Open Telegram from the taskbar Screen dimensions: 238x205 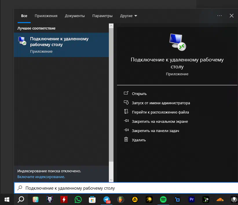pyautogui.click(x=107, y=199)
